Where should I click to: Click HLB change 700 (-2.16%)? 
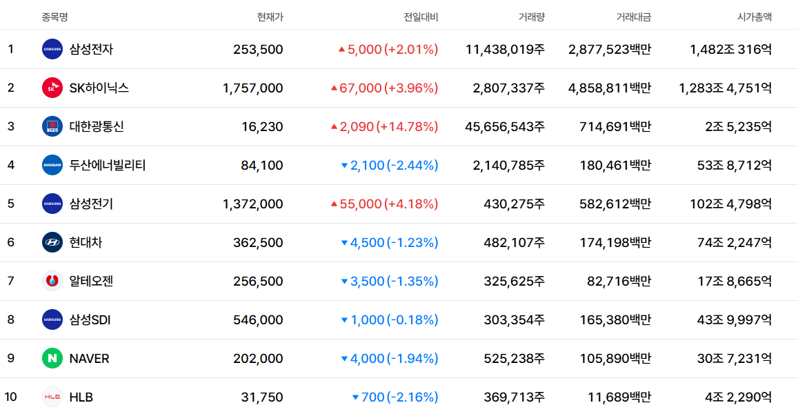tap(395, 397)
